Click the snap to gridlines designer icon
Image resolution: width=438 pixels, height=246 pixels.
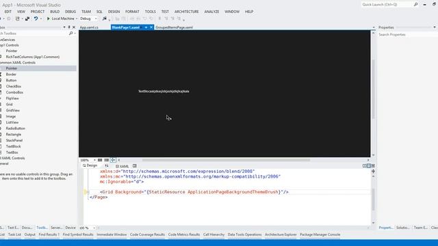[107, 160]
